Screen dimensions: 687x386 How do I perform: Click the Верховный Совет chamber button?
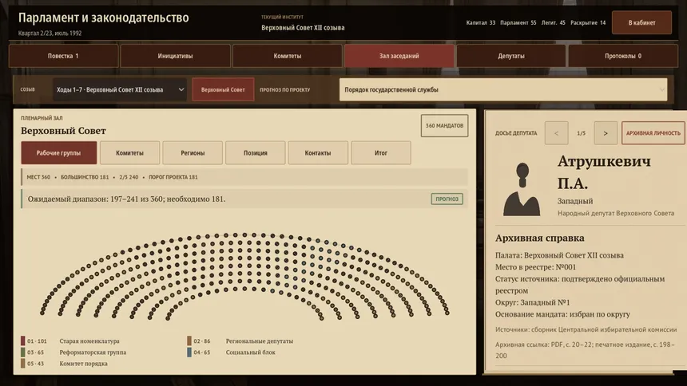coord(223,89)
